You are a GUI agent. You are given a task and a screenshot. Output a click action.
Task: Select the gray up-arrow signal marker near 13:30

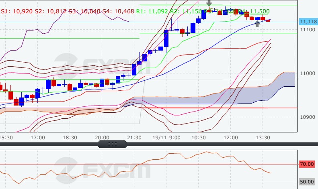(257, 24)
